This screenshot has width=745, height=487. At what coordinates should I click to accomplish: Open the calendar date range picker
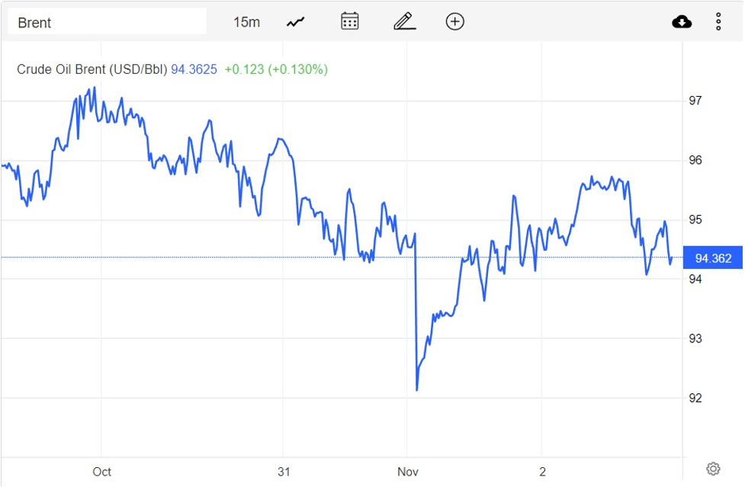coord(350,21)
